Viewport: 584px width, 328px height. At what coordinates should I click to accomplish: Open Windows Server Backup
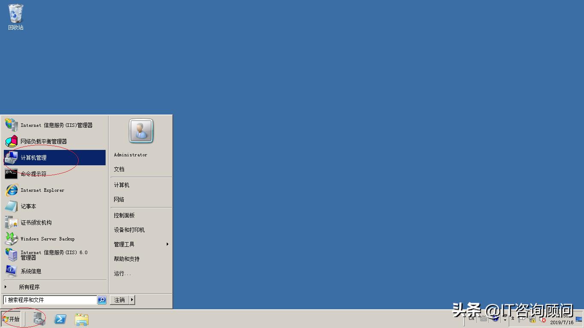pyautogui.click(x=47, y=238)
